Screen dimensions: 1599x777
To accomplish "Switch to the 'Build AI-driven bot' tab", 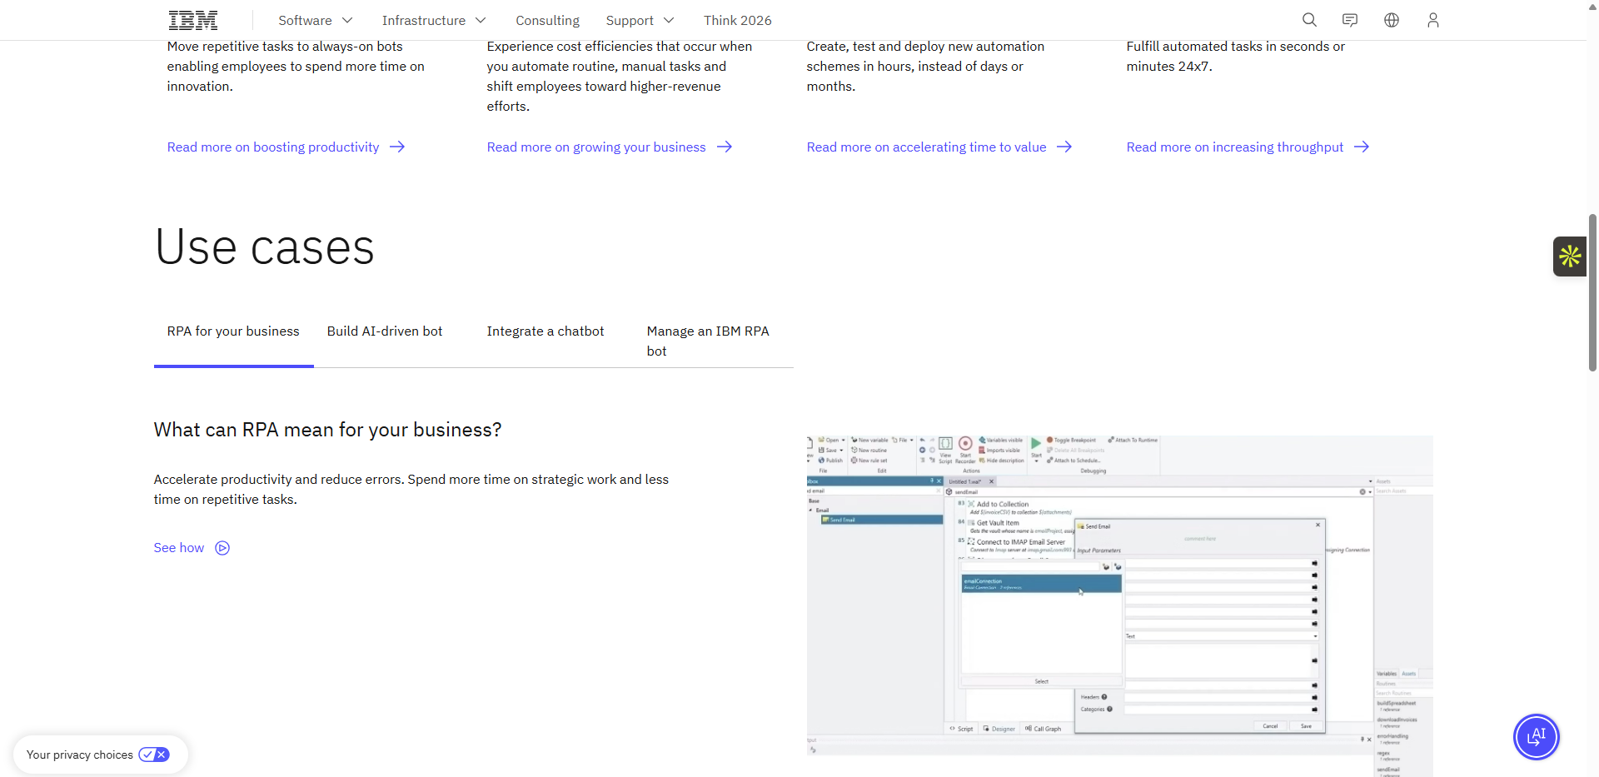I will [384, 331].
